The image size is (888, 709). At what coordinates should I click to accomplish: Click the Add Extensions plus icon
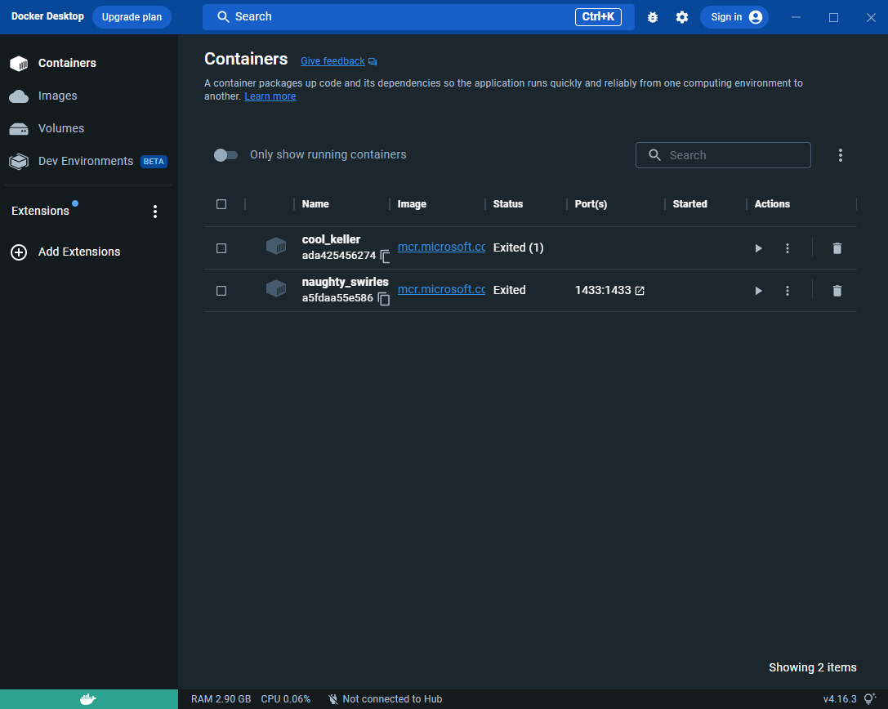(x=19, y=252)
